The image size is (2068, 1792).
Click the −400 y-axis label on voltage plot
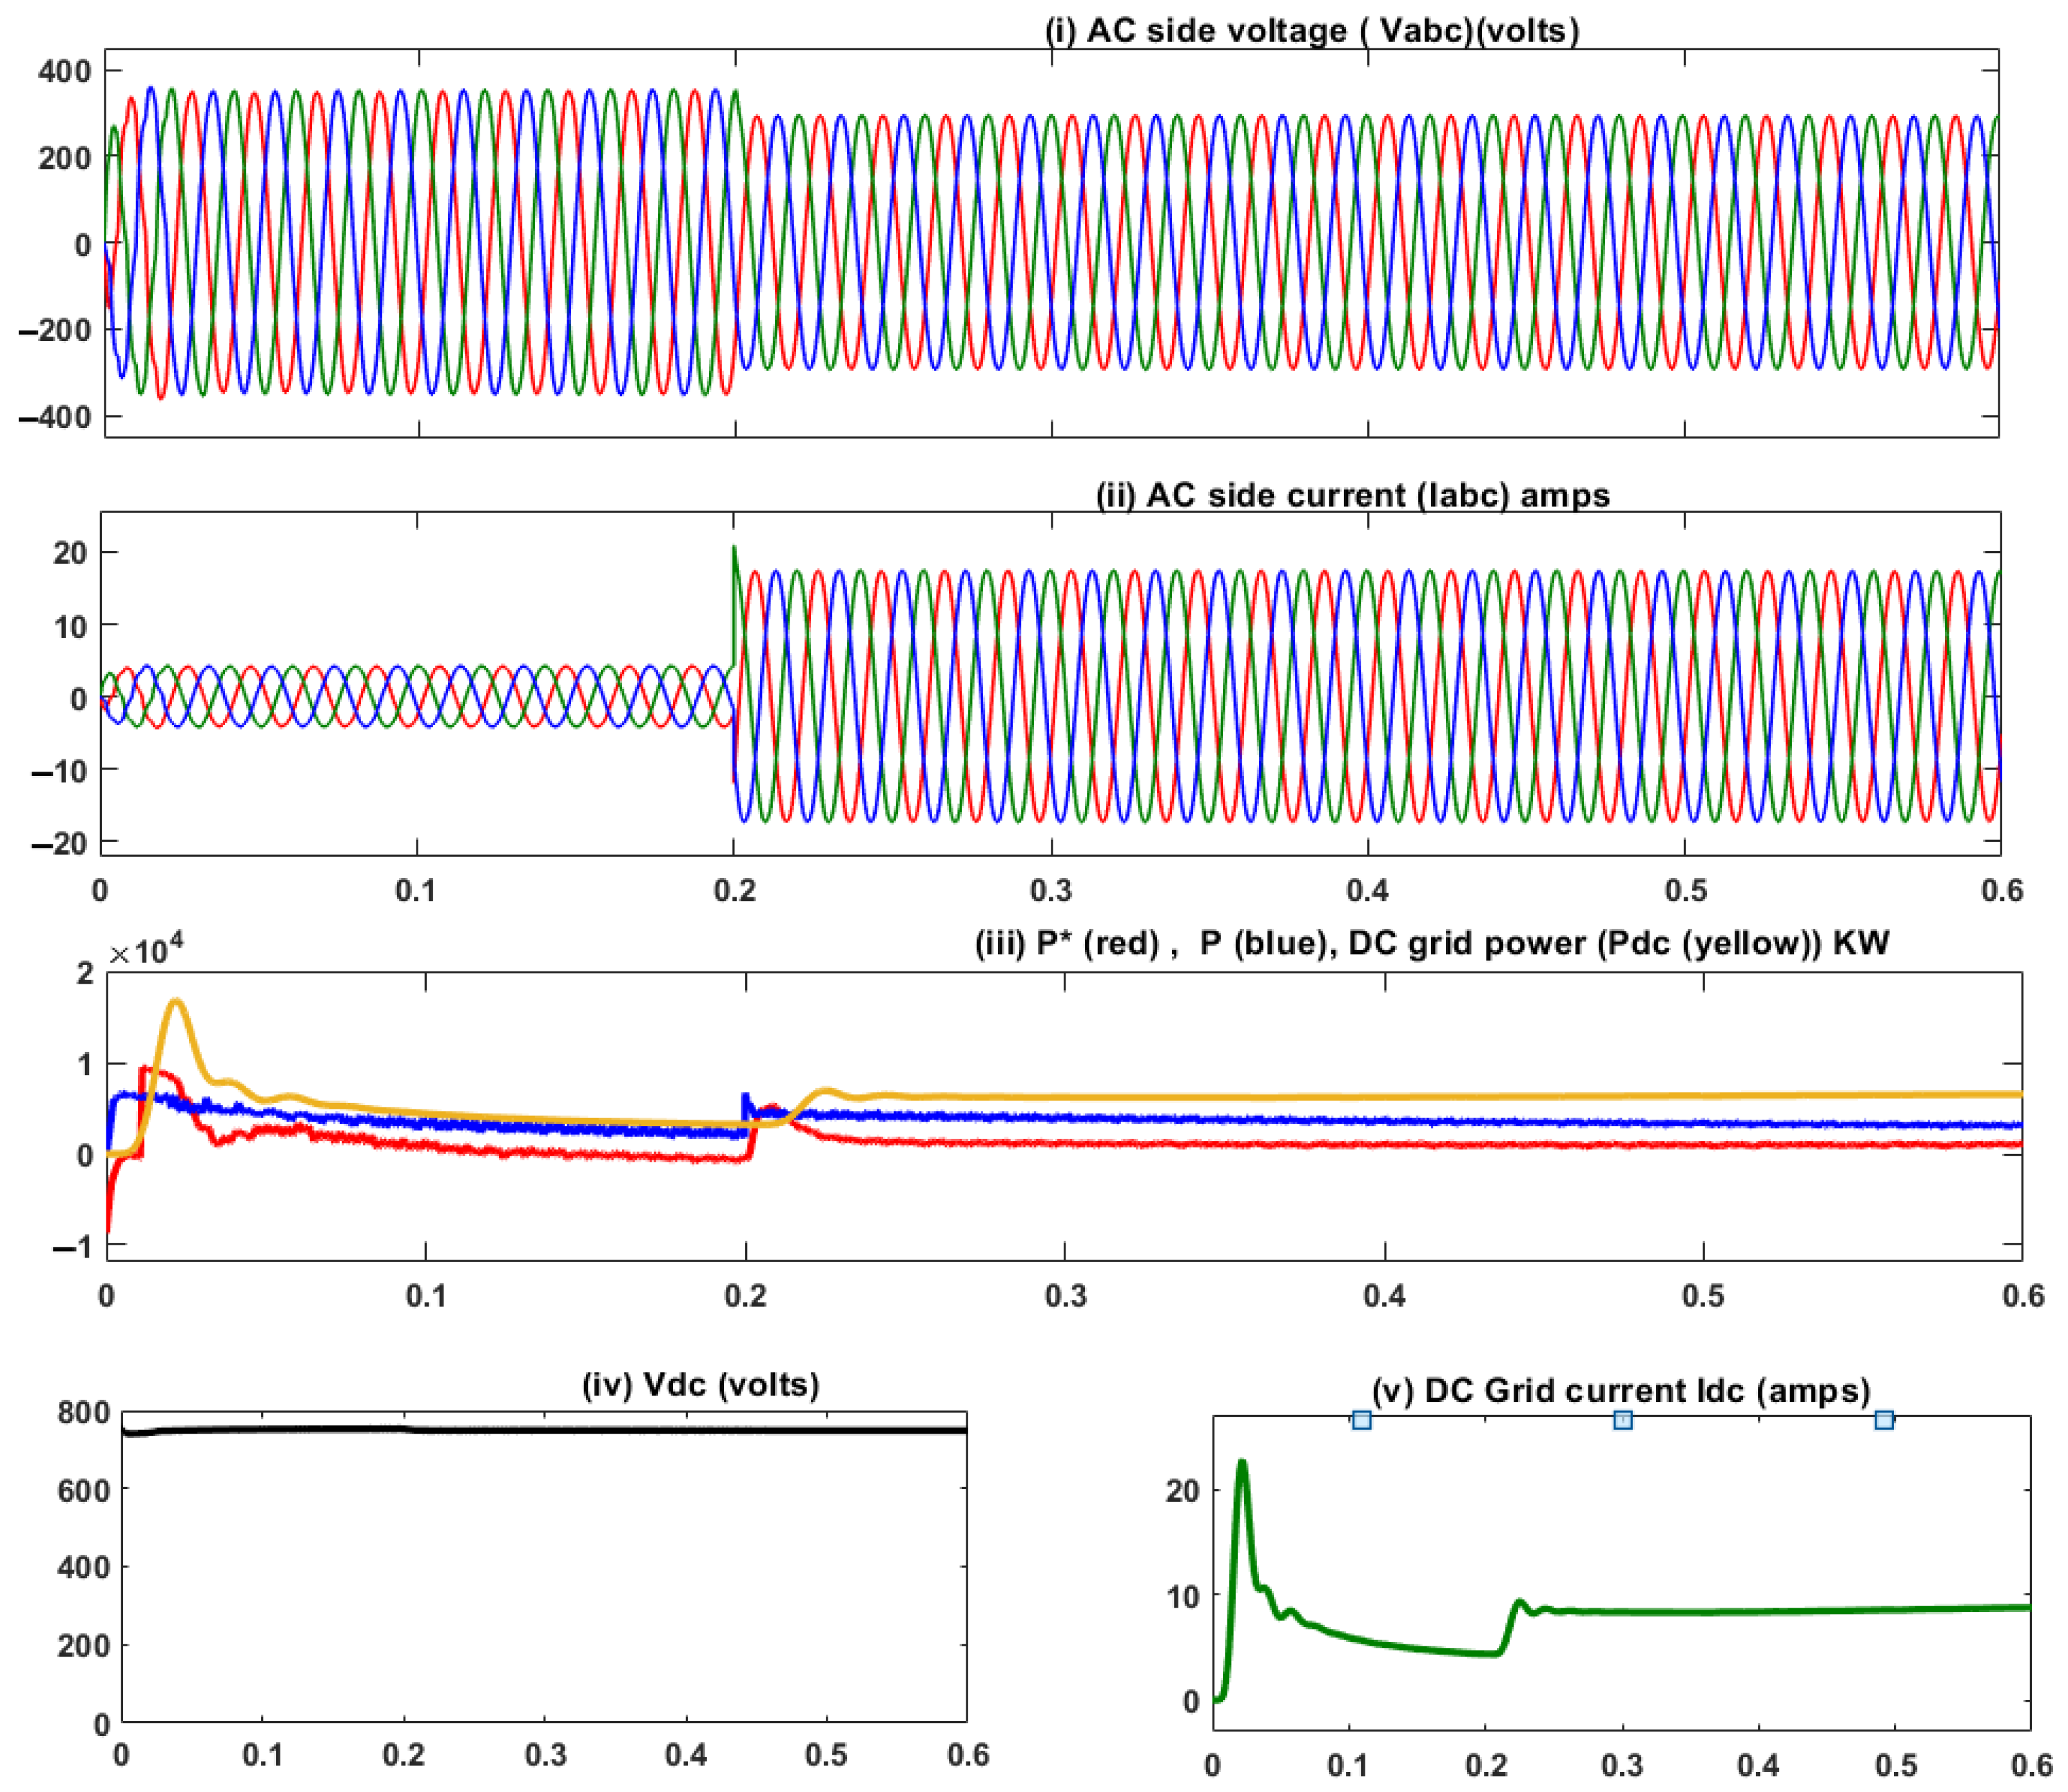point(55,417)
